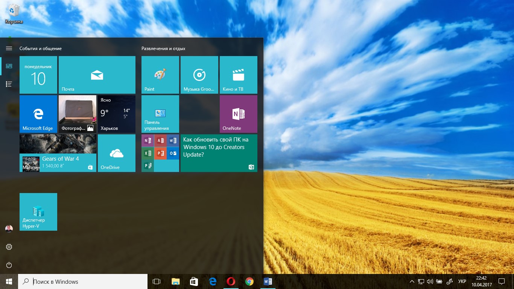Click the "События и общение" group header
Viewport: 514px width, 289px height.
coord(41,49)
